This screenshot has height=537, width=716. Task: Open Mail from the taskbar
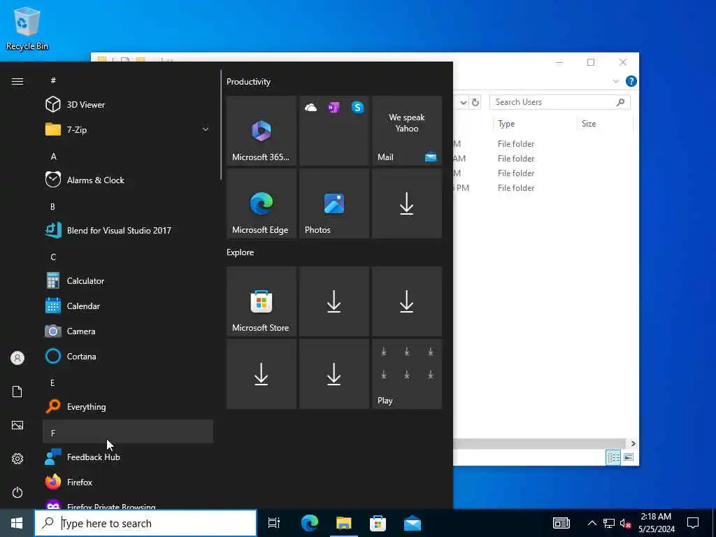413,523
